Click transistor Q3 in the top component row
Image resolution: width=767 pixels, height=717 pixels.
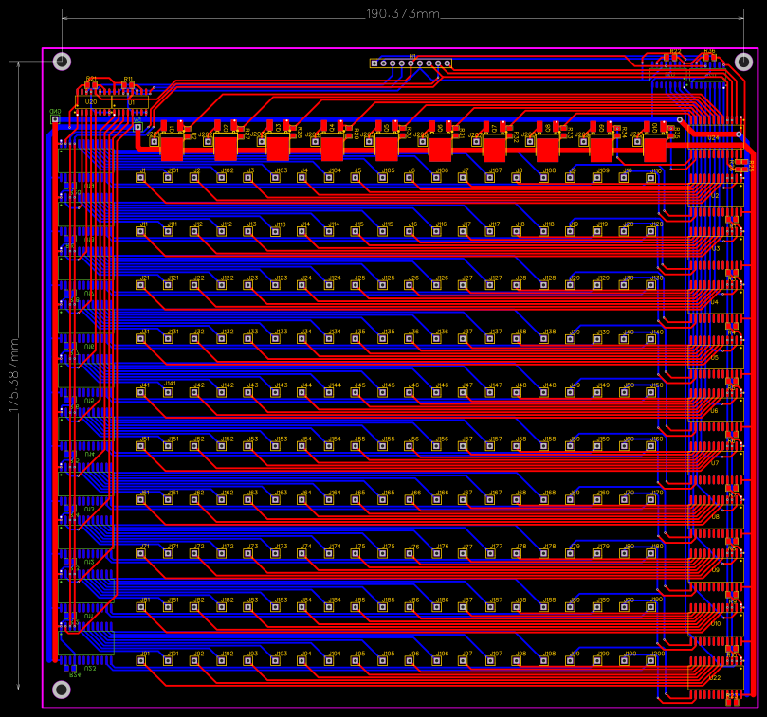pyautogui.click(x=276, y=144)
